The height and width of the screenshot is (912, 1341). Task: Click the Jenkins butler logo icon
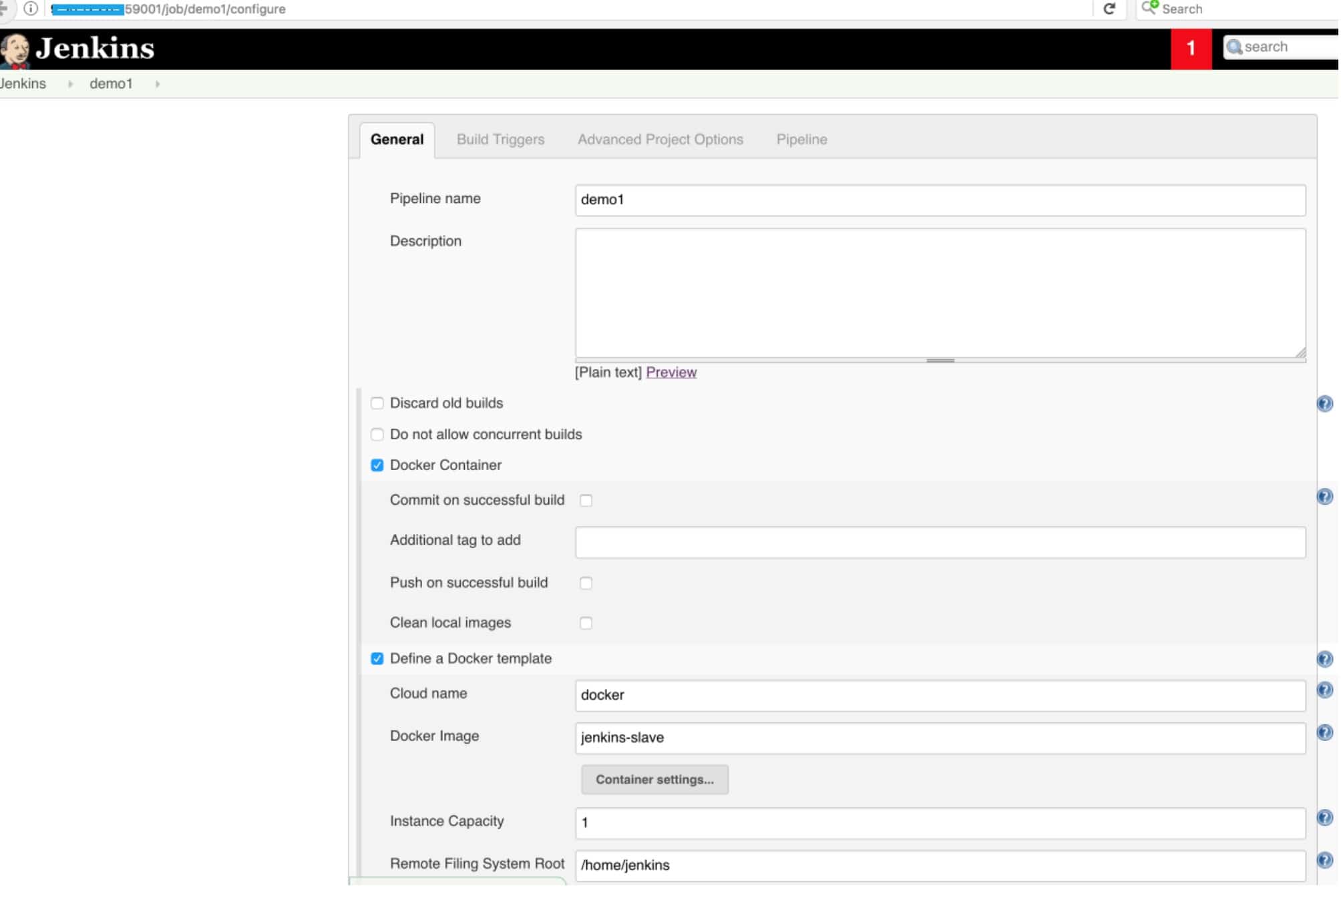click(x=15, y=50)
